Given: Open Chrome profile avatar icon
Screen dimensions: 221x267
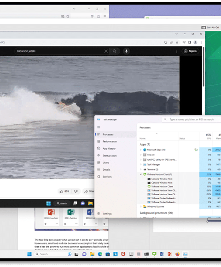Looking at the screenshot, I should [196, 42].
